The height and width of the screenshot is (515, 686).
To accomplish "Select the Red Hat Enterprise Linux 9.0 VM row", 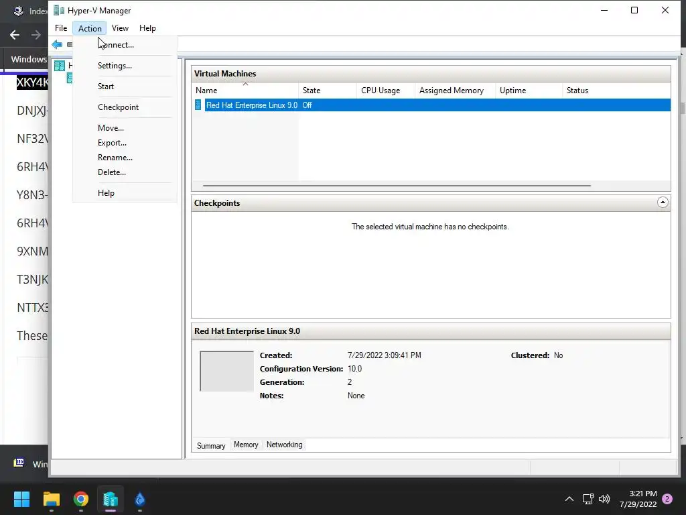I will 431,105.
